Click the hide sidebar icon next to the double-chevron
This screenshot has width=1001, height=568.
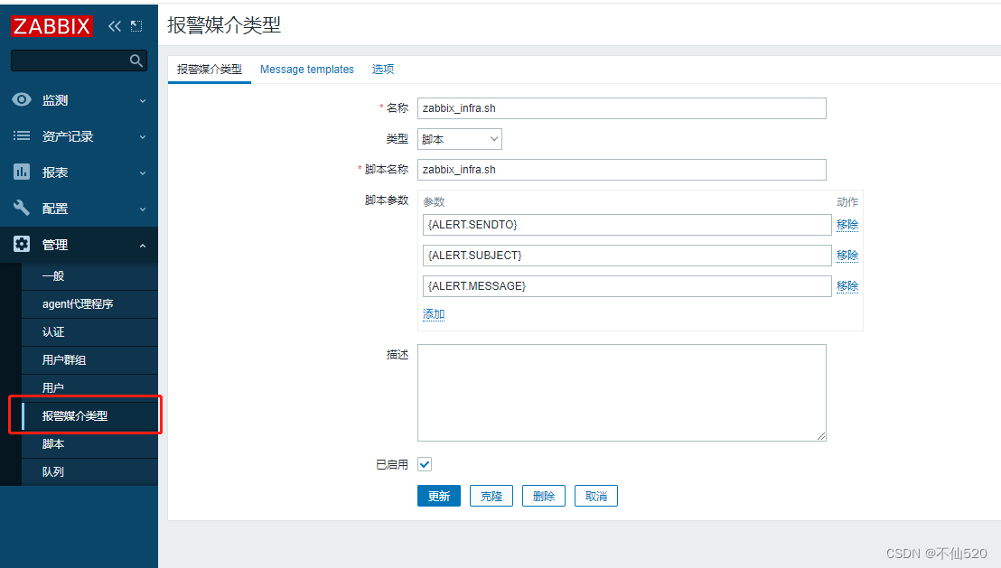[x=136, y=26]
